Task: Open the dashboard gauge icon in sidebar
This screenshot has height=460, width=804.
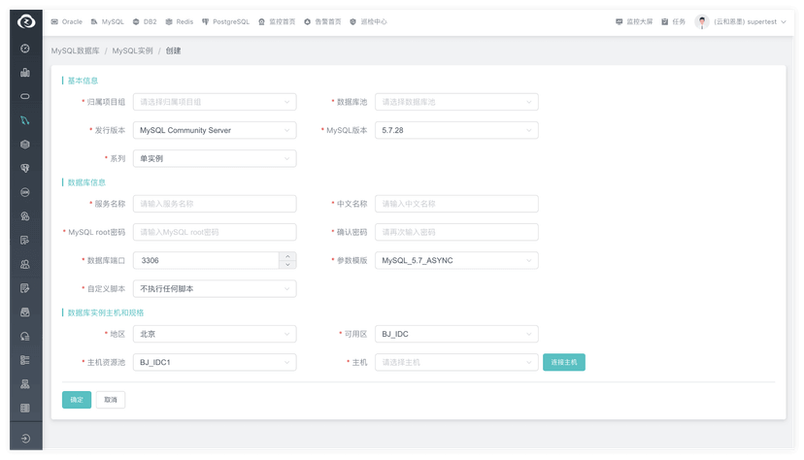Action: point(25,49)
